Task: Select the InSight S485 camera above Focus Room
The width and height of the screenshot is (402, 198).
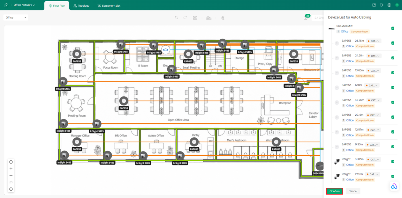Action: click(x=121, y=44)
